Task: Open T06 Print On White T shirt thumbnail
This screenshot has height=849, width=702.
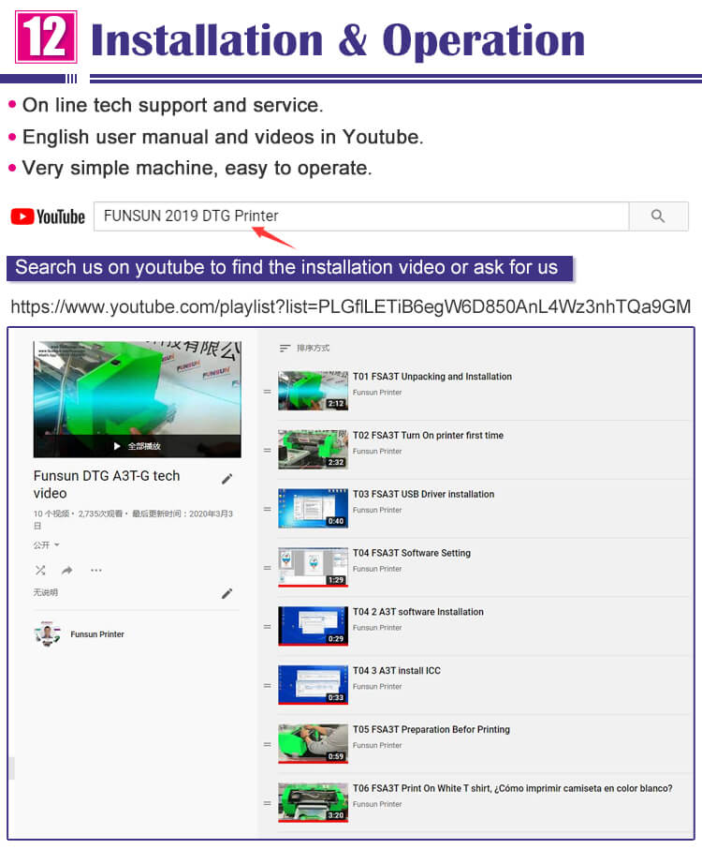Action: pyautogui.click(x=314, y=802)
